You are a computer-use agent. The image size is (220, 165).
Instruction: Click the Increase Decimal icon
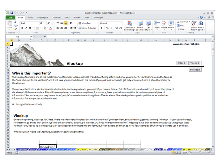[117, 28]
